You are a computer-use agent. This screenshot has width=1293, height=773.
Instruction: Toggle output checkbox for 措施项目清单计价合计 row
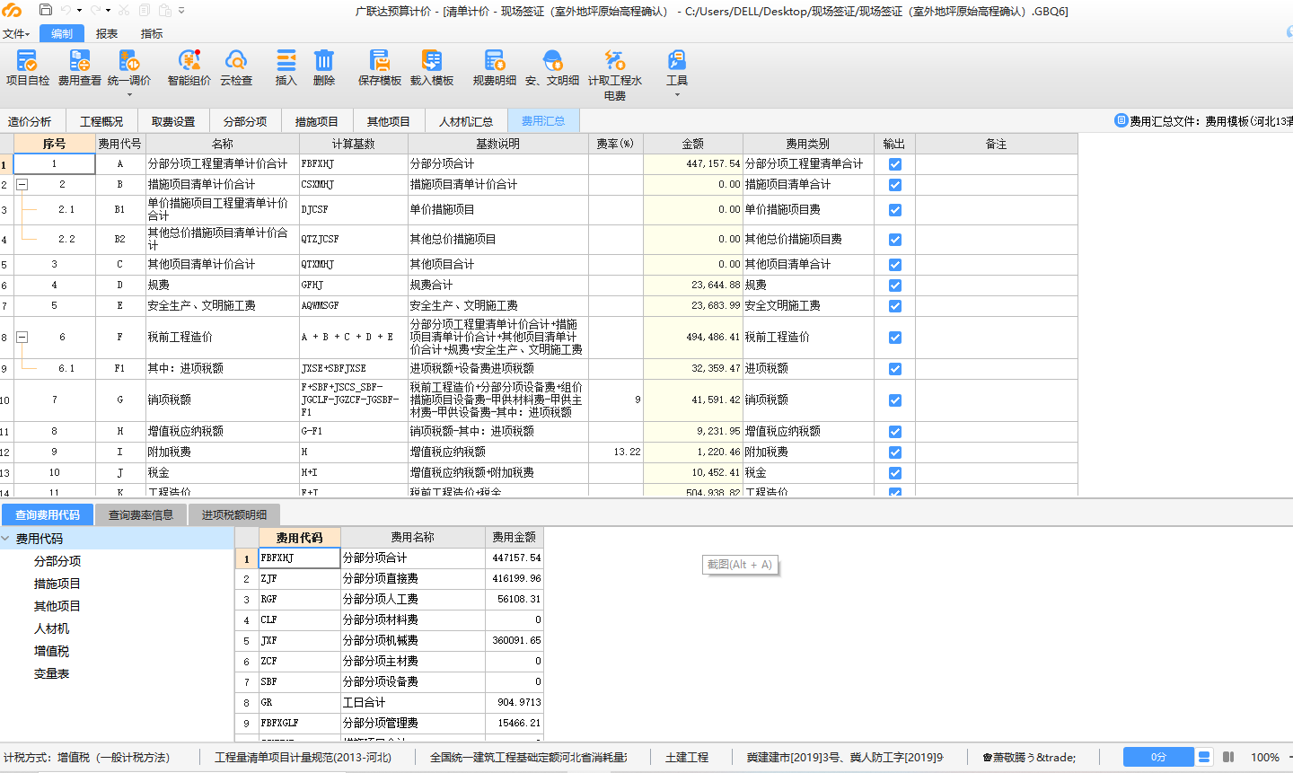tap(895, 185)
